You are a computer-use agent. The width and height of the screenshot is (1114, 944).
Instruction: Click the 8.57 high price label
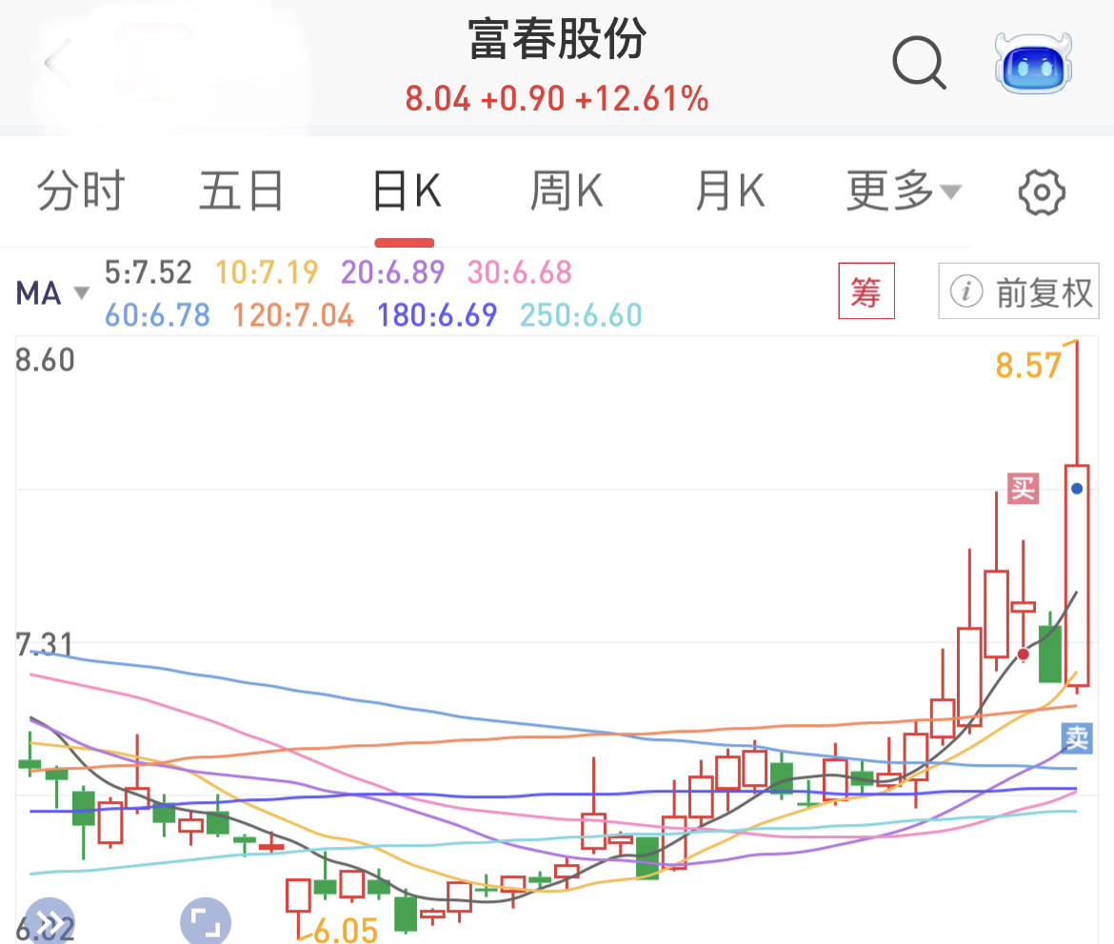point(1028,365)
